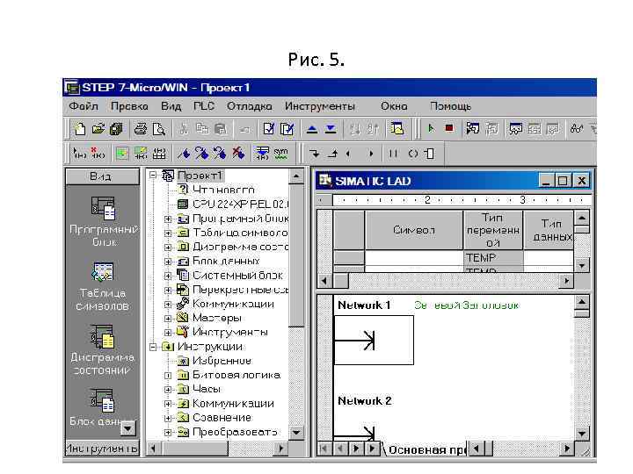Click the Compile toolbar icon

coord(268,129)
